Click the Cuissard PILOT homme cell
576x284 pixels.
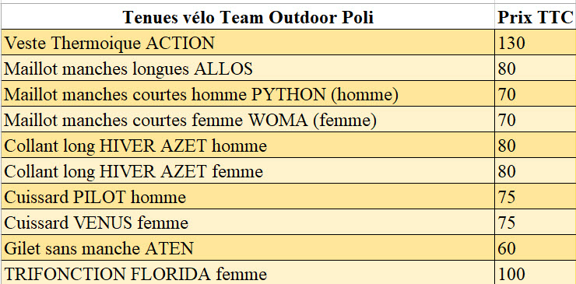(248, 197)
